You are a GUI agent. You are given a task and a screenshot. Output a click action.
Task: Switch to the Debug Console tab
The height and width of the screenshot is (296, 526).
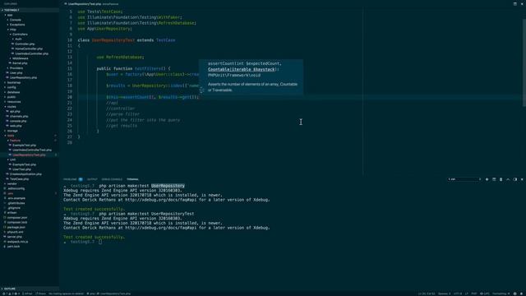112,179
